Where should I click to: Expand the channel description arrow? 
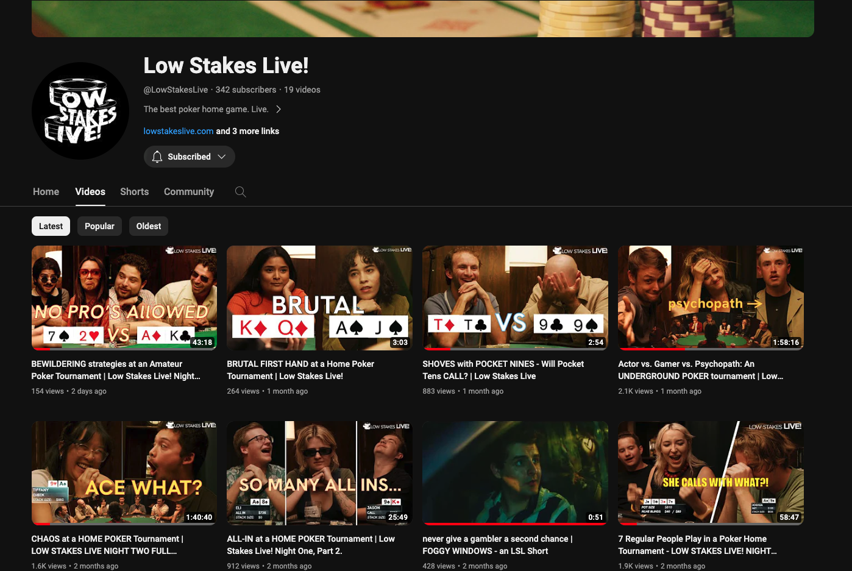tap(279, 109)
